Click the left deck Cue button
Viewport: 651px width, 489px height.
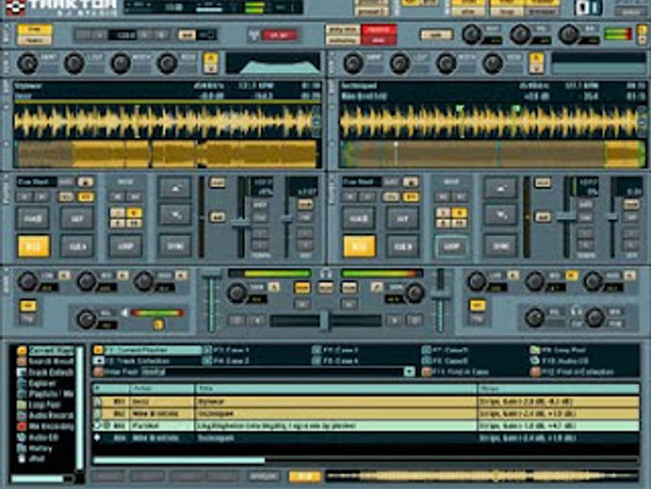76,246
